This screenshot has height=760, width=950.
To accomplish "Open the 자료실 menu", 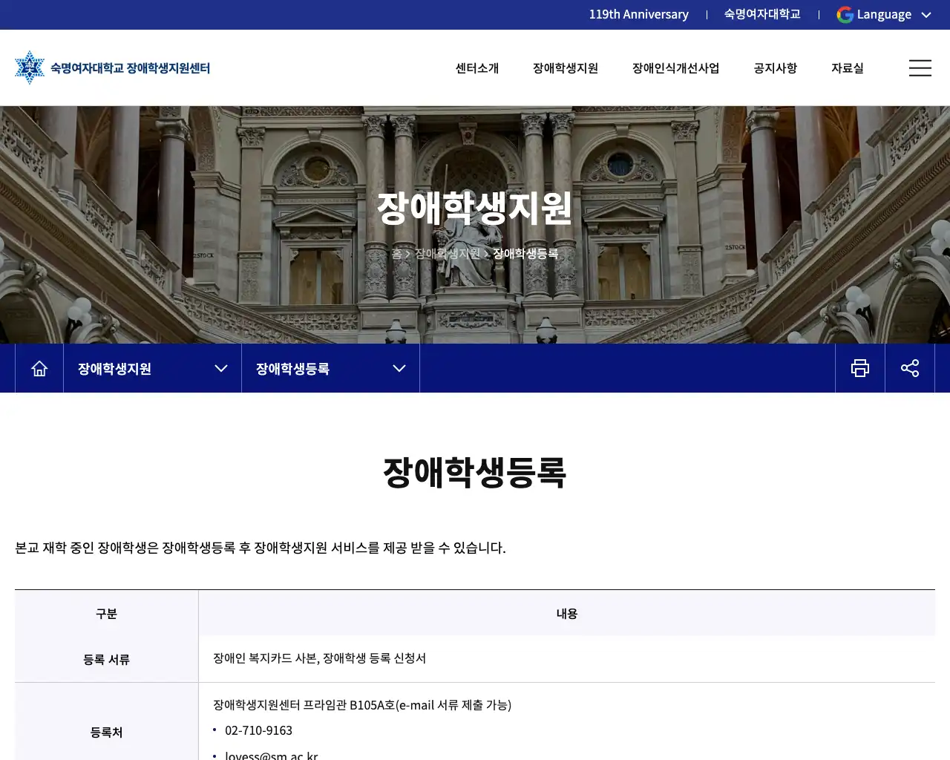I will click(x=847, y=68).
